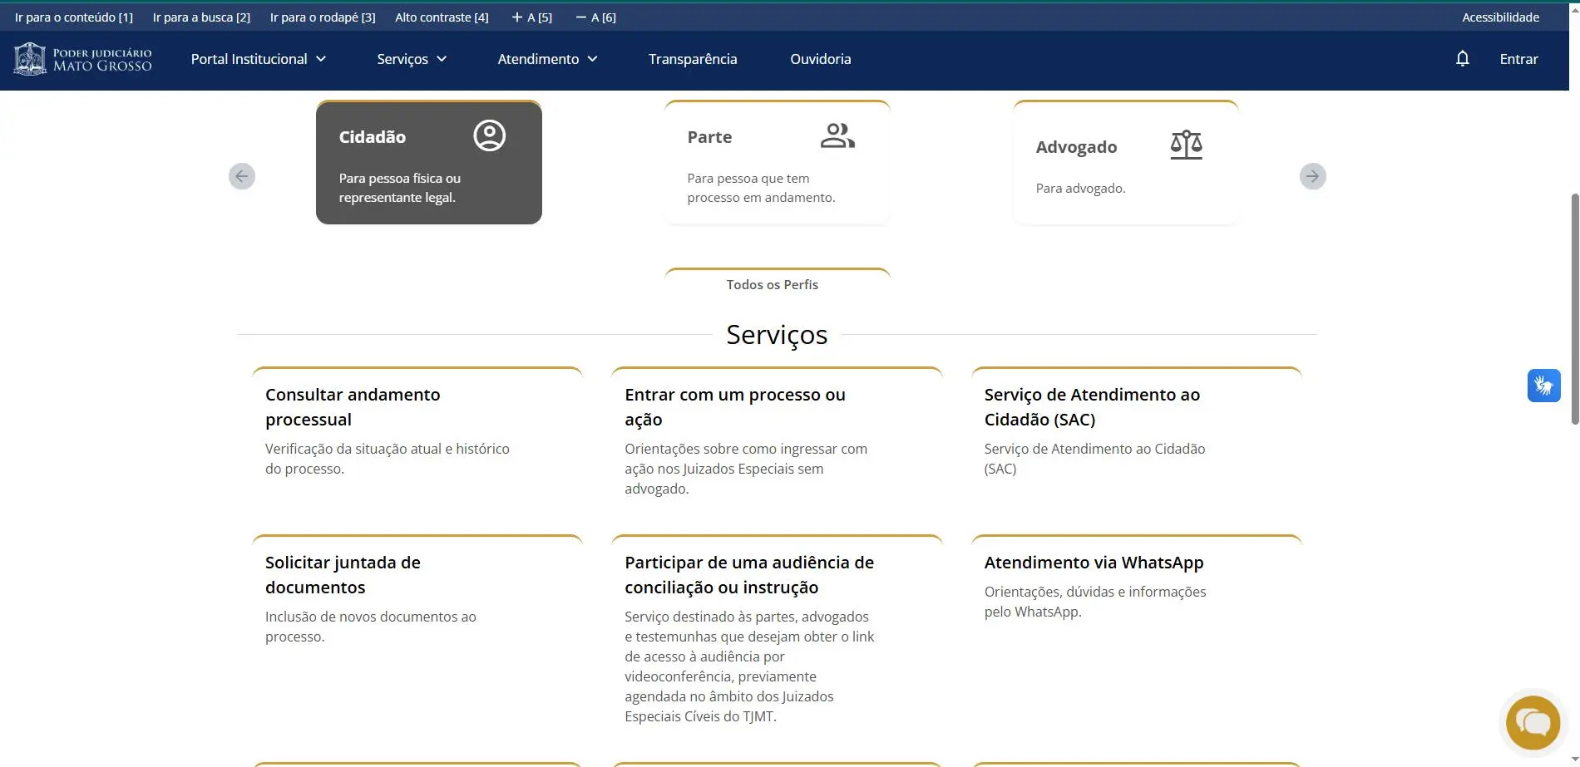This screenshot has width=1580, height=767.
Task: Click the next arrow on profile carousel
Action: 1312,176
